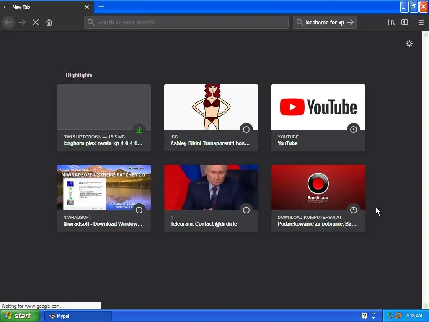Click history clock icon on Telegram card
Viewport: 429px width, 322px height.
(246, 210)
